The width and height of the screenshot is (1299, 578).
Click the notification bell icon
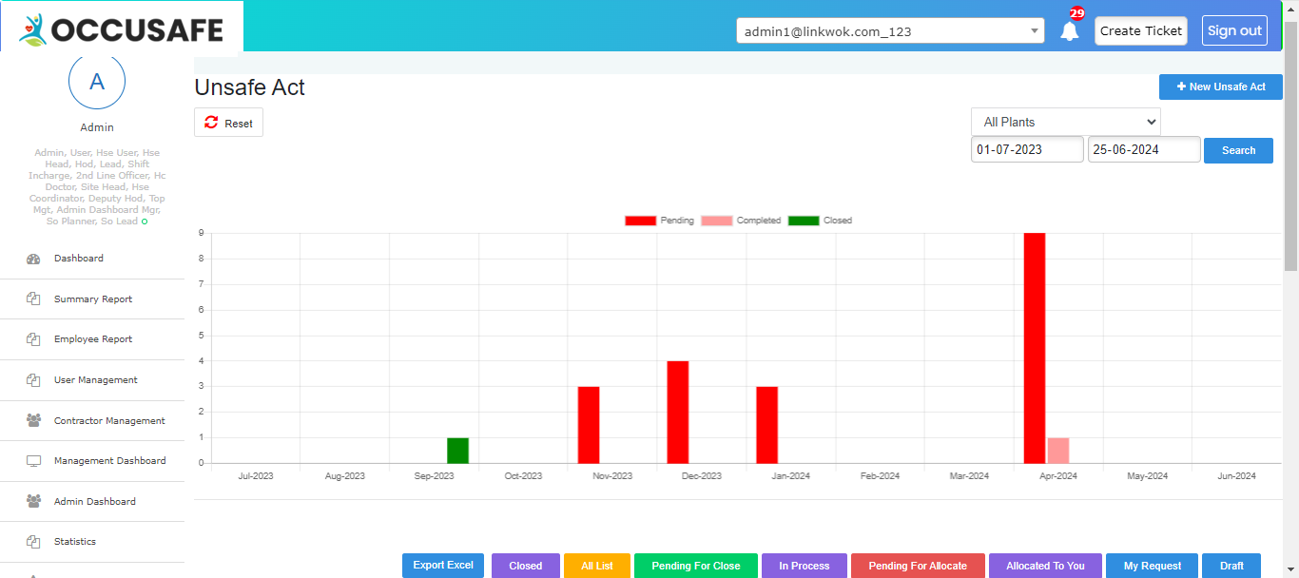click(1070, 31)
